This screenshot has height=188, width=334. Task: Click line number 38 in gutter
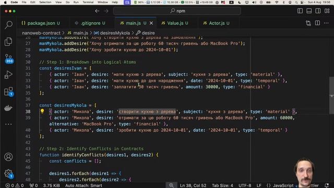click(x=28, y=111)
